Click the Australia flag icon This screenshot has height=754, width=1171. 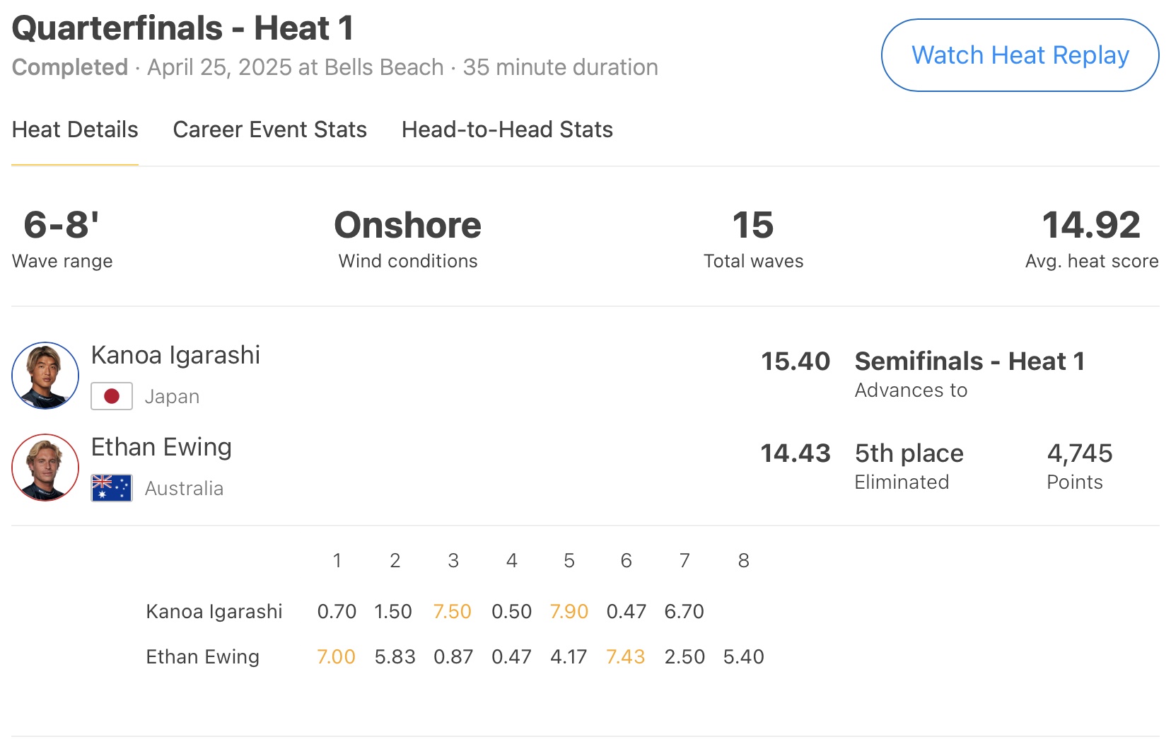tap(112, 488)
